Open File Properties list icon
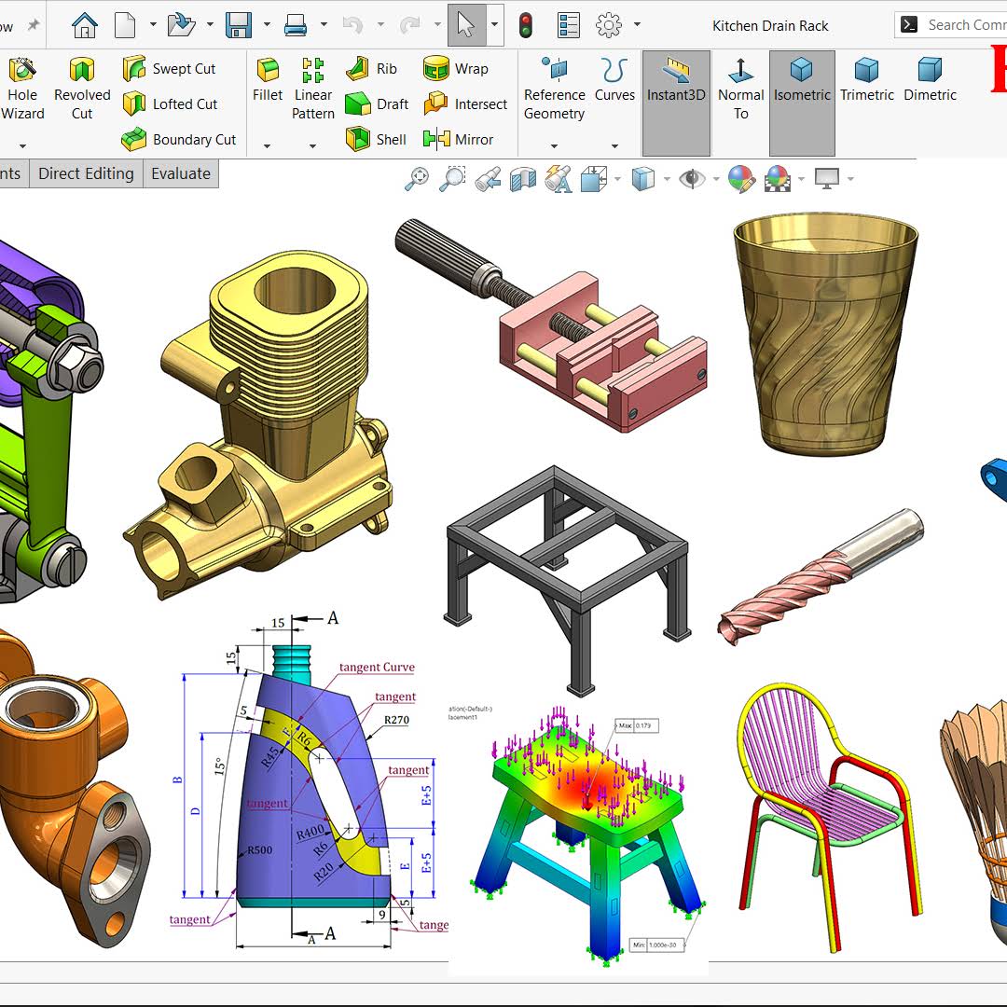Viewport: 1007px width, 1007px height. pyautogui.click(x=569, y=26)
